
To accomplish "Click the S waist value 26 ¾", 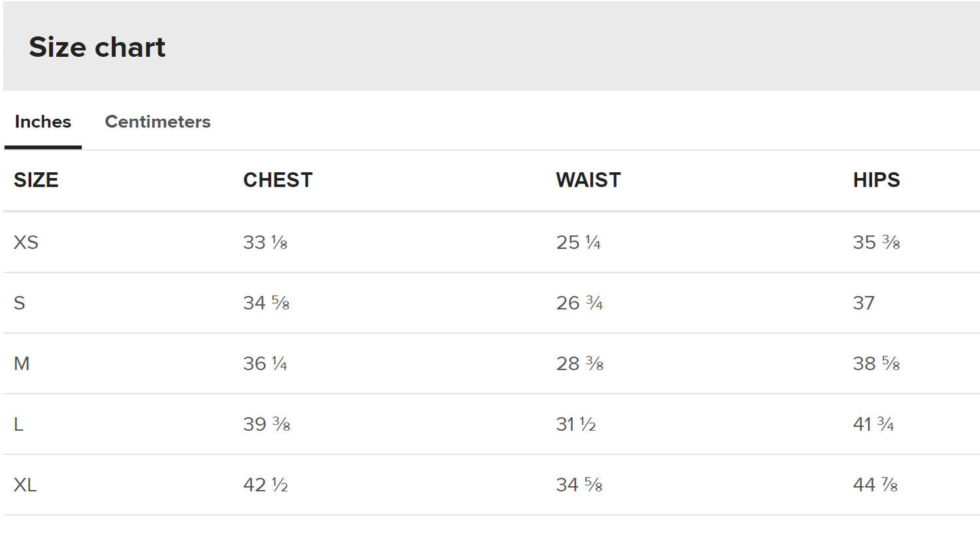I will (580, 303).
